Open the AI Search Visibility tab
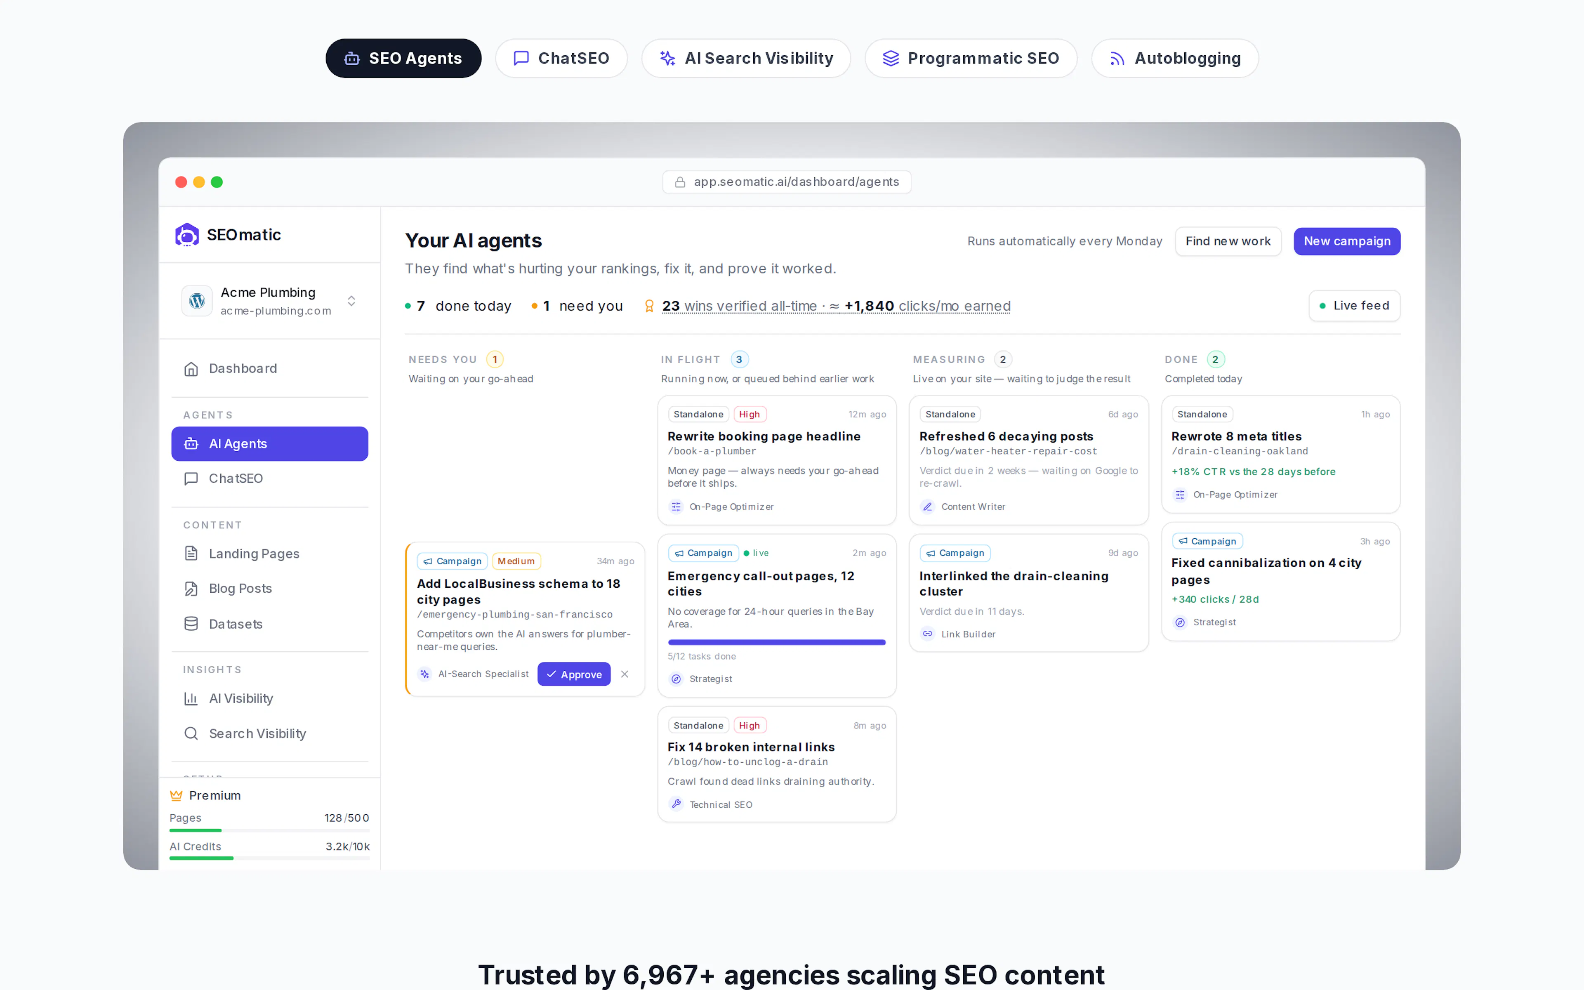This screenshot has height=990, width=1584. (745, 58)
